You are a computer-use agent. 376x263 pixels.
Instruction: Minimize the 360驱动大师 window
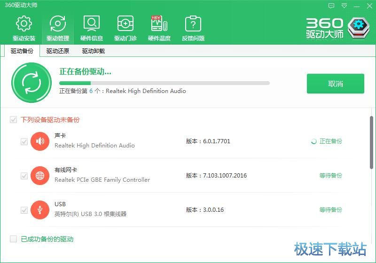click(357, 6)
